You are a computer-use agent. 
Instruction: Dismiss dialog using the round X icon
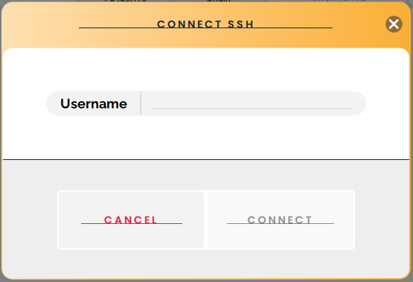coord(394,25)
